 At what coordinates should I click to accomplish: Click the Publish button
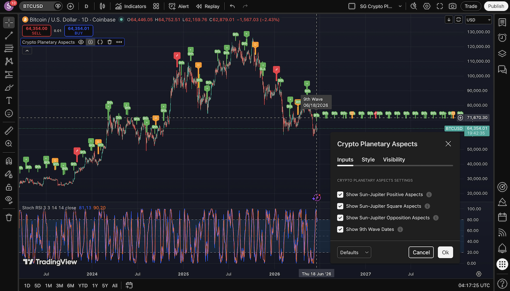[496, 6]
